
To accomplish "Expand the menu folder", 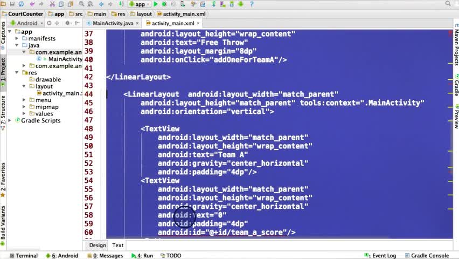I will (x=24, y=100).
